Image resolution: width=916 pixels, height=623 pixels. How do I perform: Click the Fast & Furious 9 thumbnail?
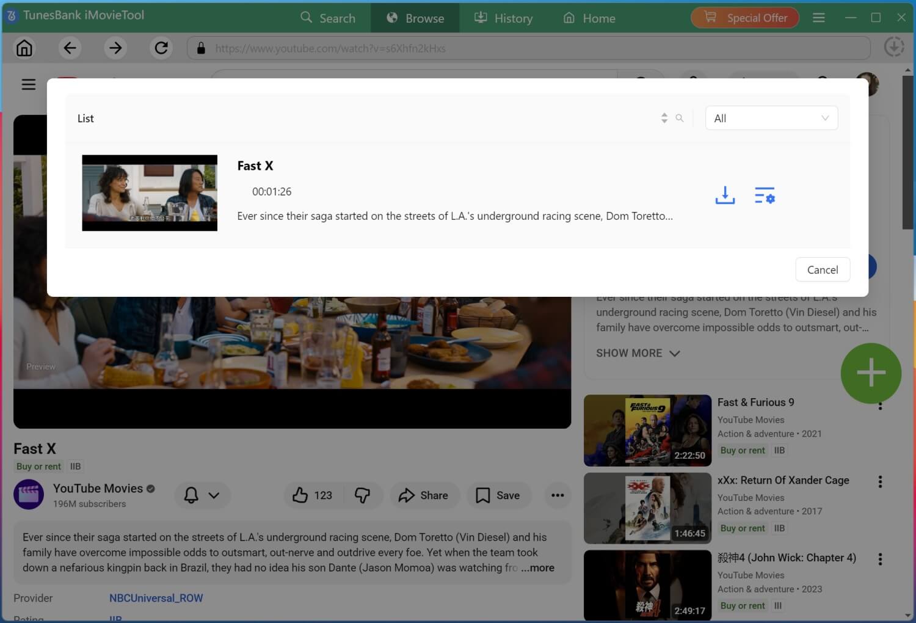pos(647,430)
